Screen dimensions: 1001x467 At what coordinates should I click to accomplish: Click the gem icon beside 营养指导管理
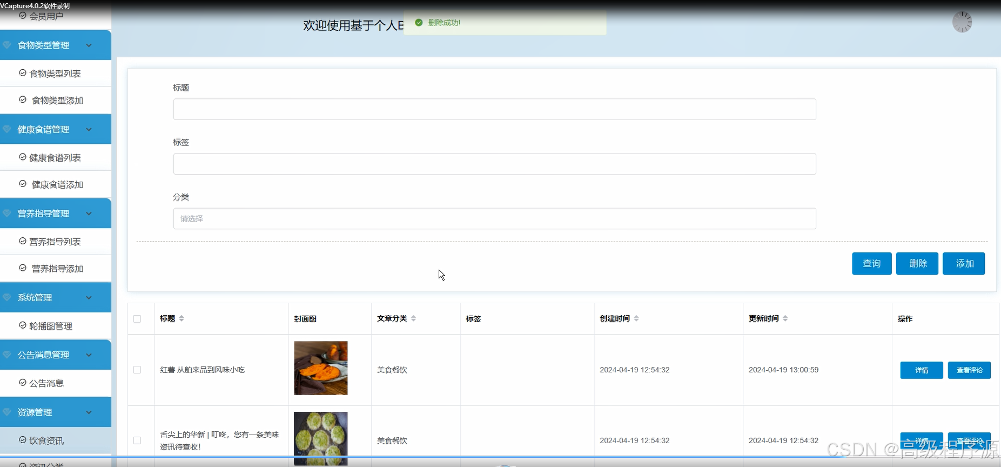7,213
